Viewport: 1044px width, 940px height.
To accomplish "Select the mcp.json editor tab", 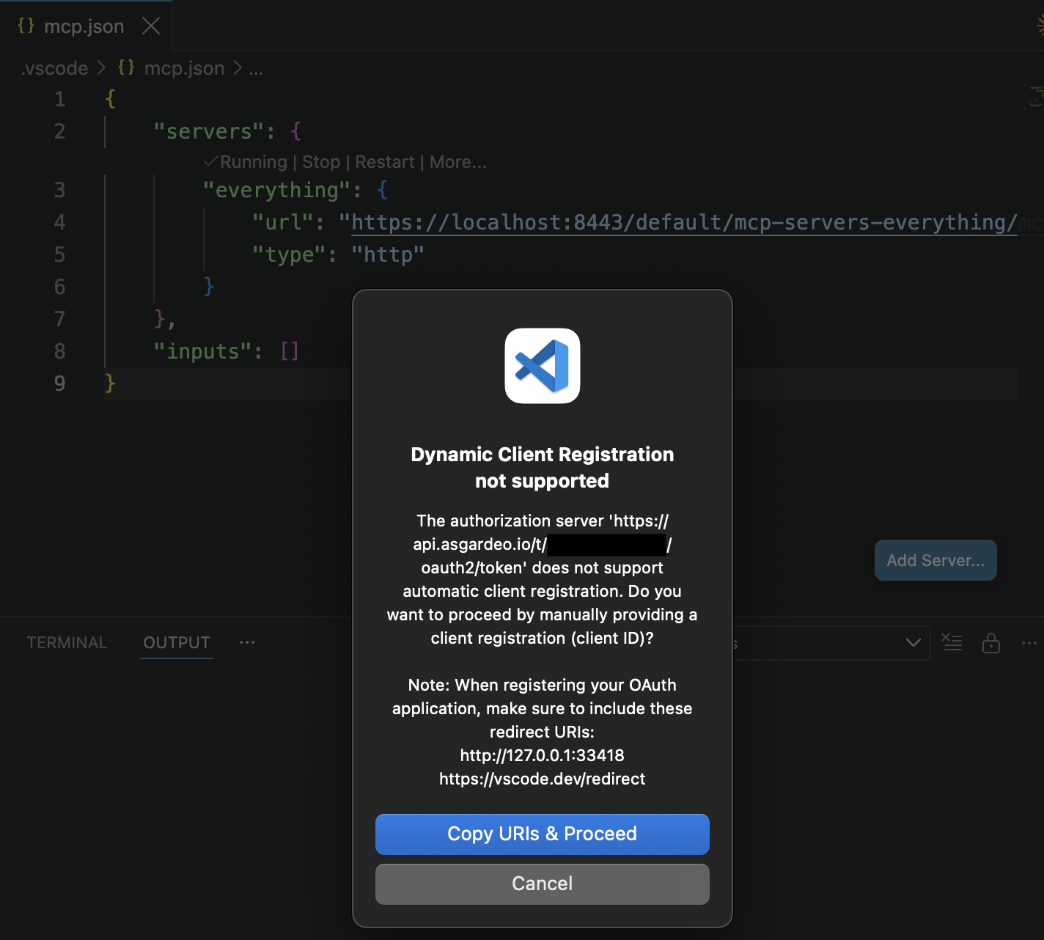I will pyautogui.click(x=84, y=26).
